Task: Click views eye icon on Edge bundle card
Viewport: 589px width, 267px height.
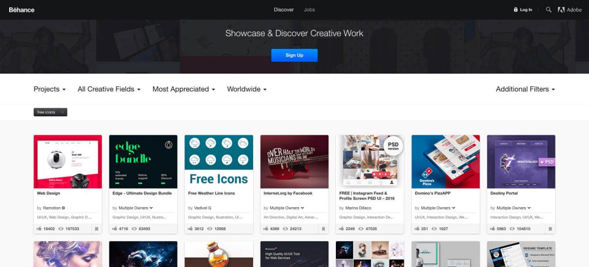Action: tap(134, 228)
